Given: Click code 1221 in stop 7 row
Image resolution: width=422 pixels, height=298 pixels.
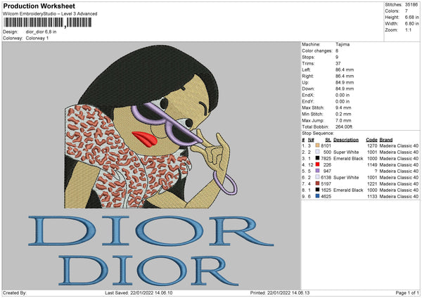Looking at the screenshot, I should tap(372, 184).
